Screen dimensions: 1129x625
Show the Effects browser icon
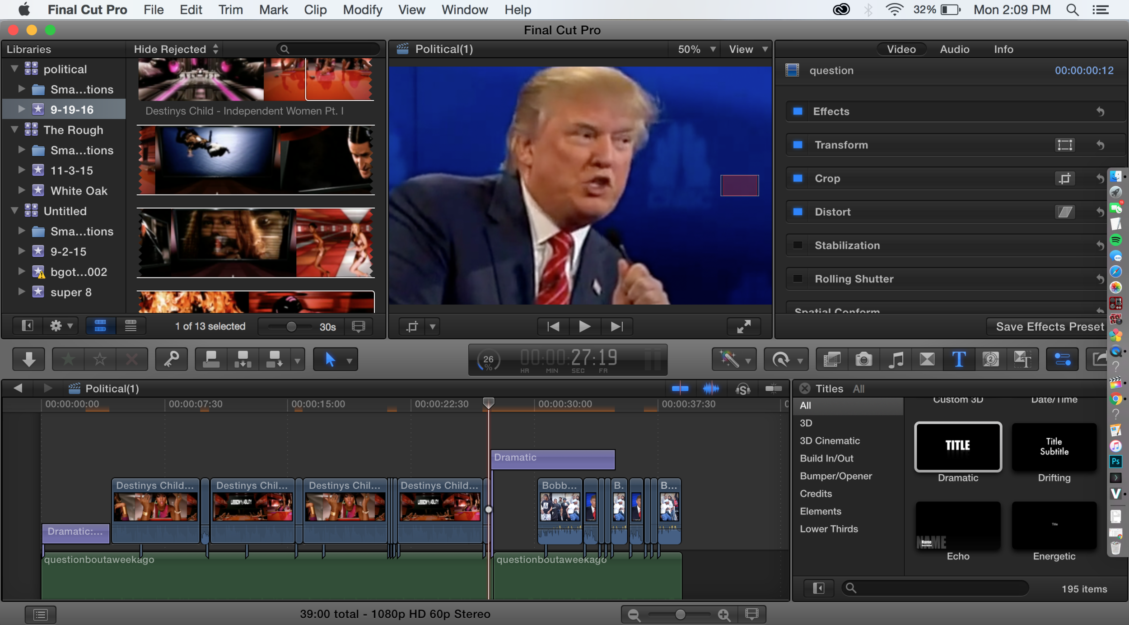[x=832, y=360]
